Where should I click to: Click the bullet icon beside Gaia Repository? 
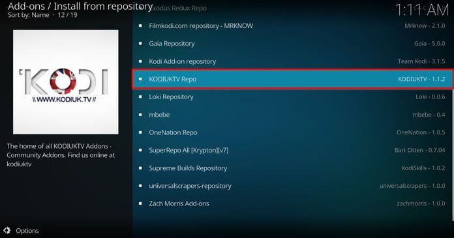click(x=140, y=44)
